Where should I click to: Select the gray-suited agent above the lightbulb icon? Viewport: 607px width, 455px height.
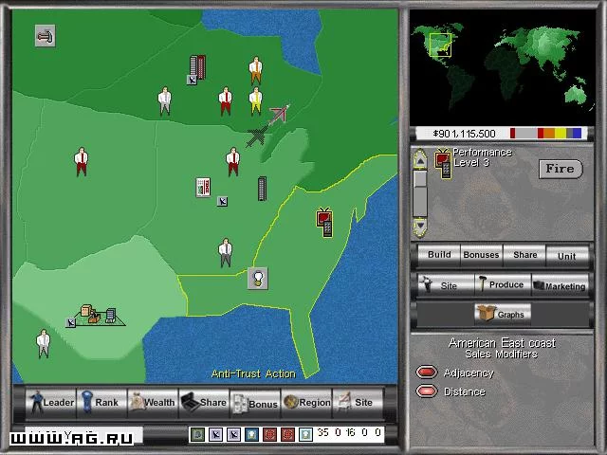(226, 253)
